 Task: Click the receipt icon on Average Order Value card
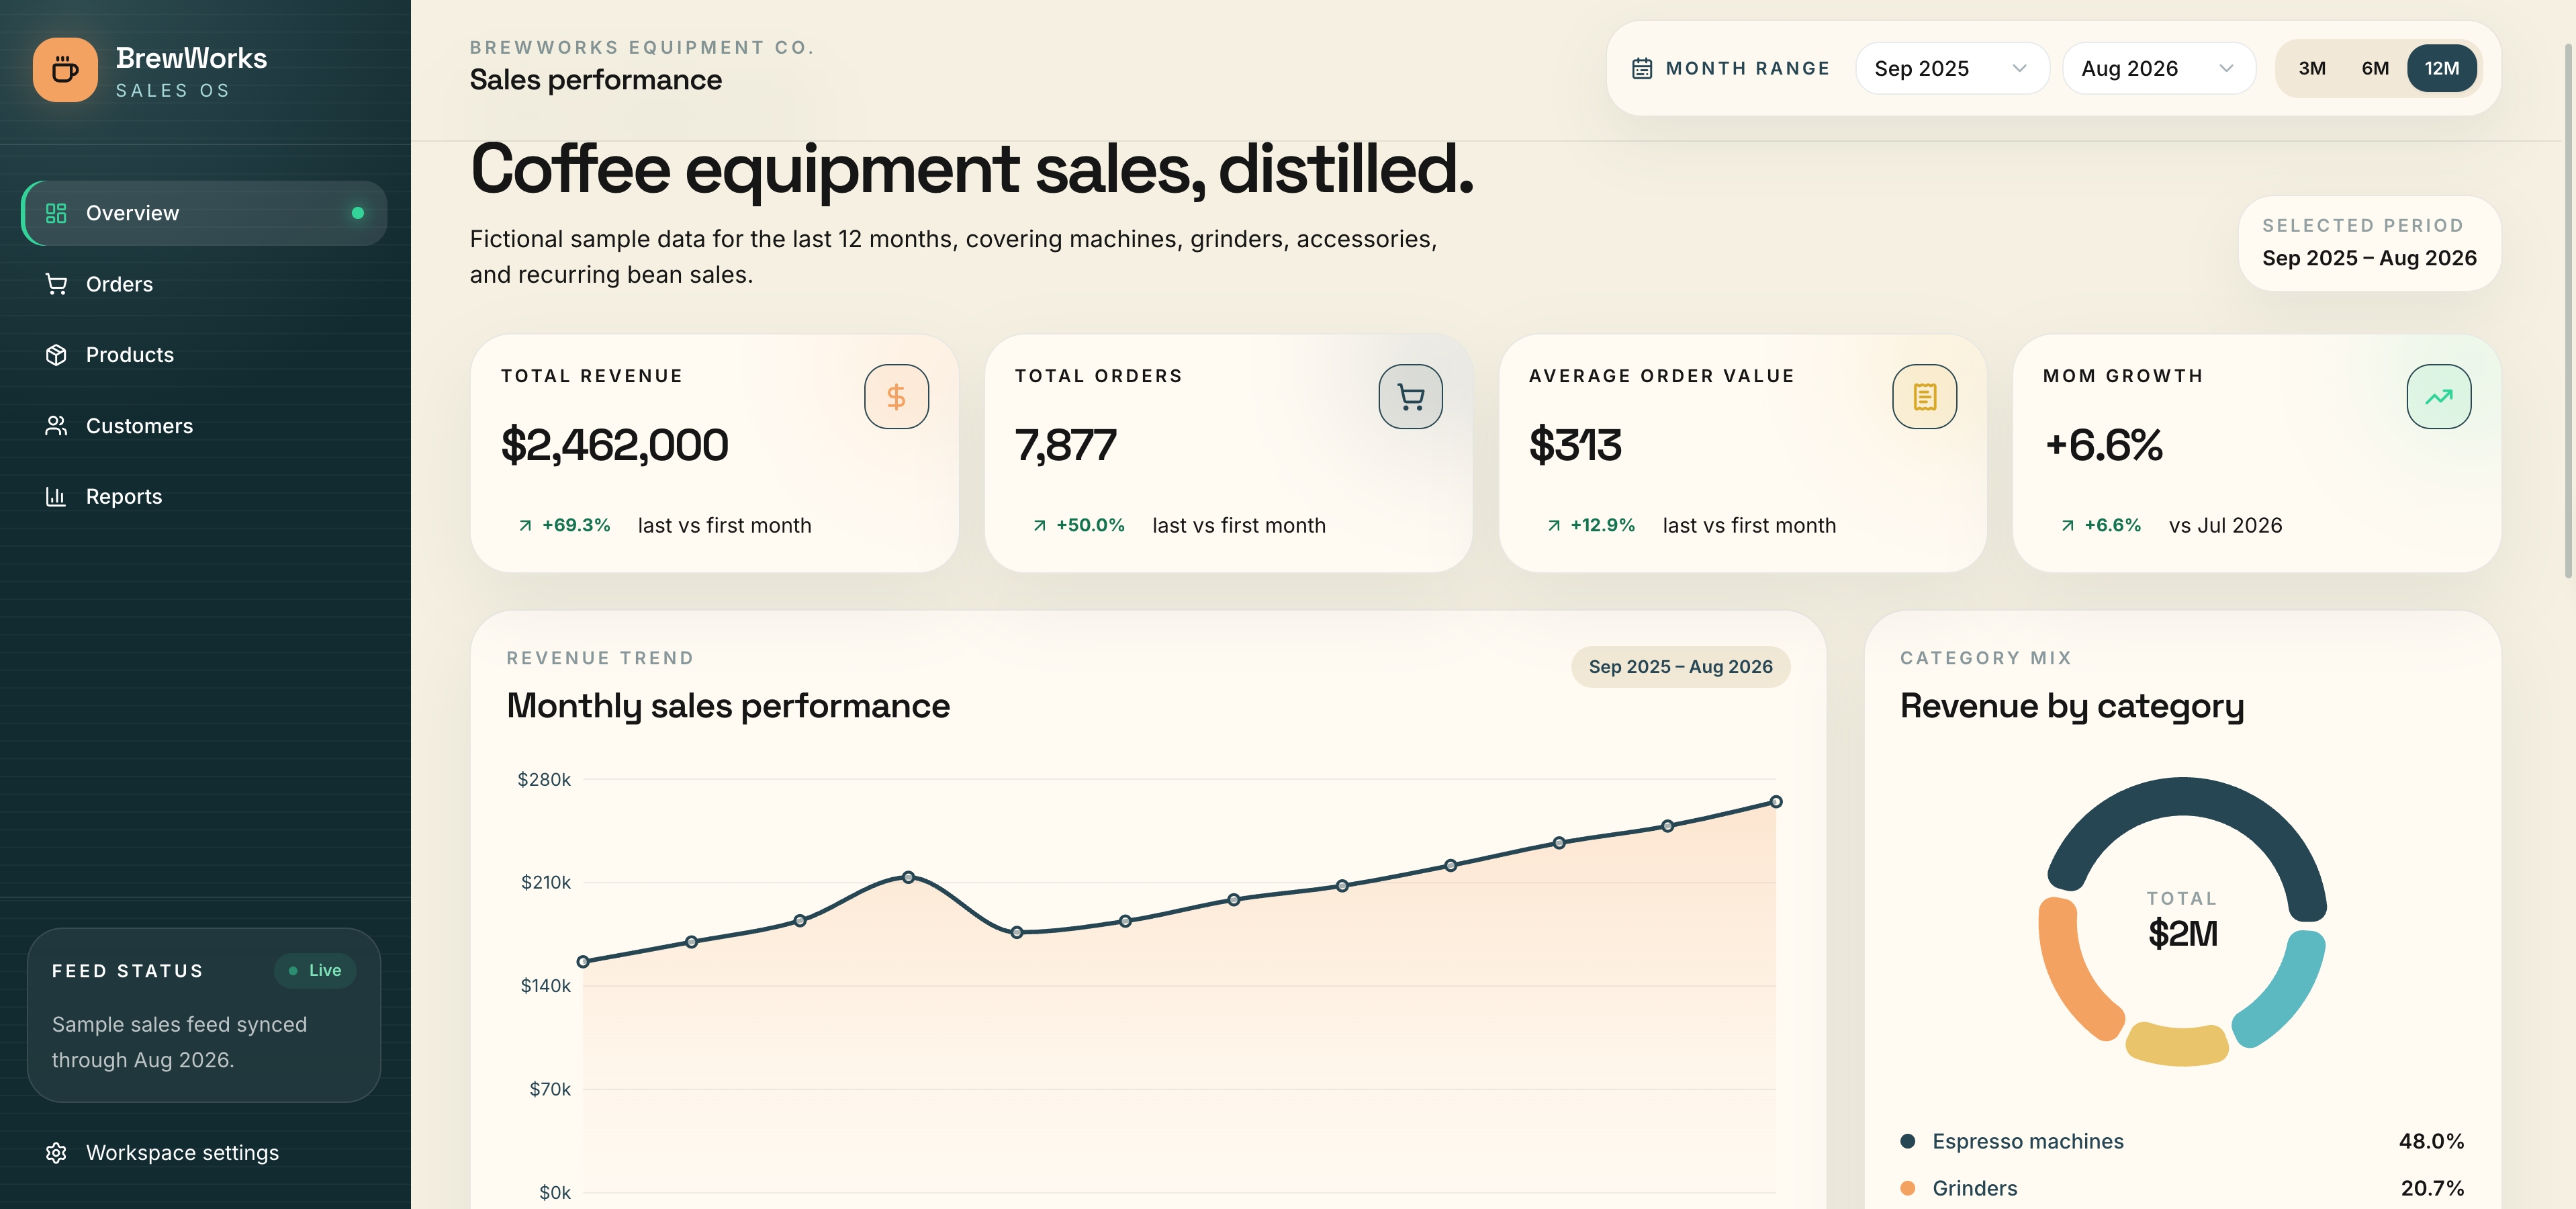(x=1925, y=397)
